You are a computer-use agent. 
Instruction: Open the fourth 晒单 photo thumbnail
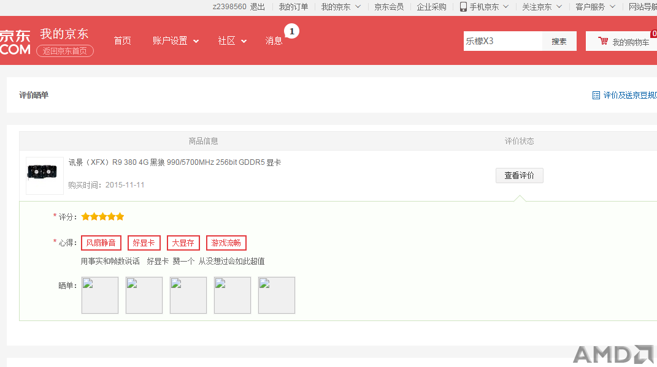click(232, 295)
